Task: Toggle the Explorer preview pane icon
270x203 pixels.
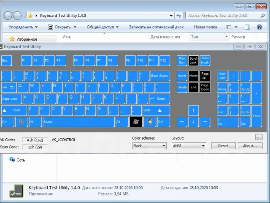Action: (247, 27)
